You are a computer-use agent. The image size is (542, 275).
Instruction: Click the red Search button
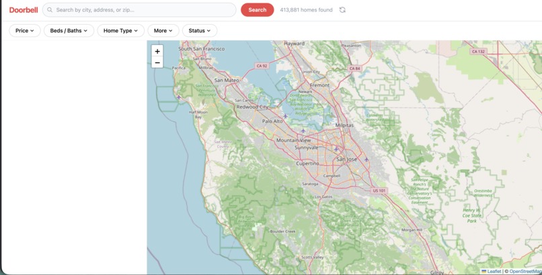(x=257, y=10)
